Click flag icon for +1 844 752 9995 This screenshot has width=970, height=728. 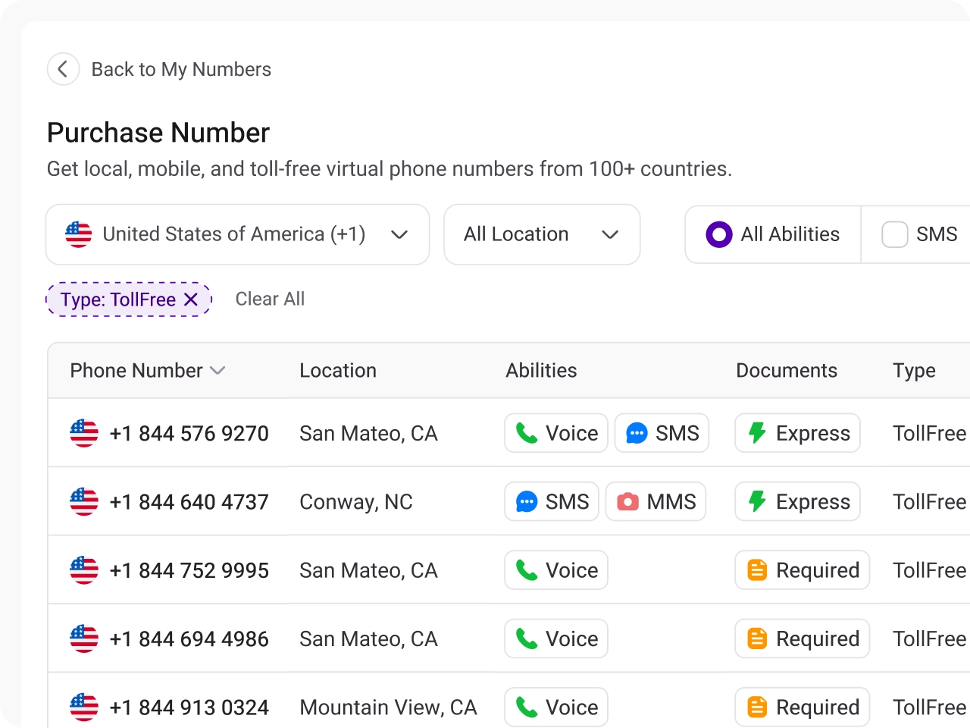pyautogui.click(x=84, y=570)
